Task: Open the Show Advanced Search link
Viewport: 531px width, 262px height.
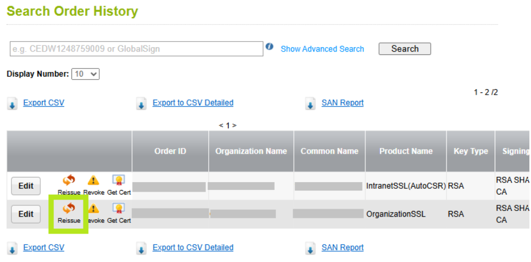Action: pyautogui.click(x=322, y=49)
